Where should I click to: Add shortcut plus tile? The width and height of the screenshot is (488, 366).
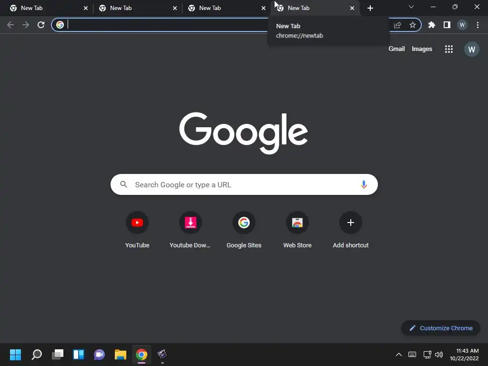(x=350, y=230)
